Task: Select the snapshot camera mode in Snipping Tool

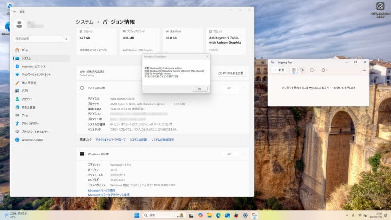Action: click(x=293, y=70)
